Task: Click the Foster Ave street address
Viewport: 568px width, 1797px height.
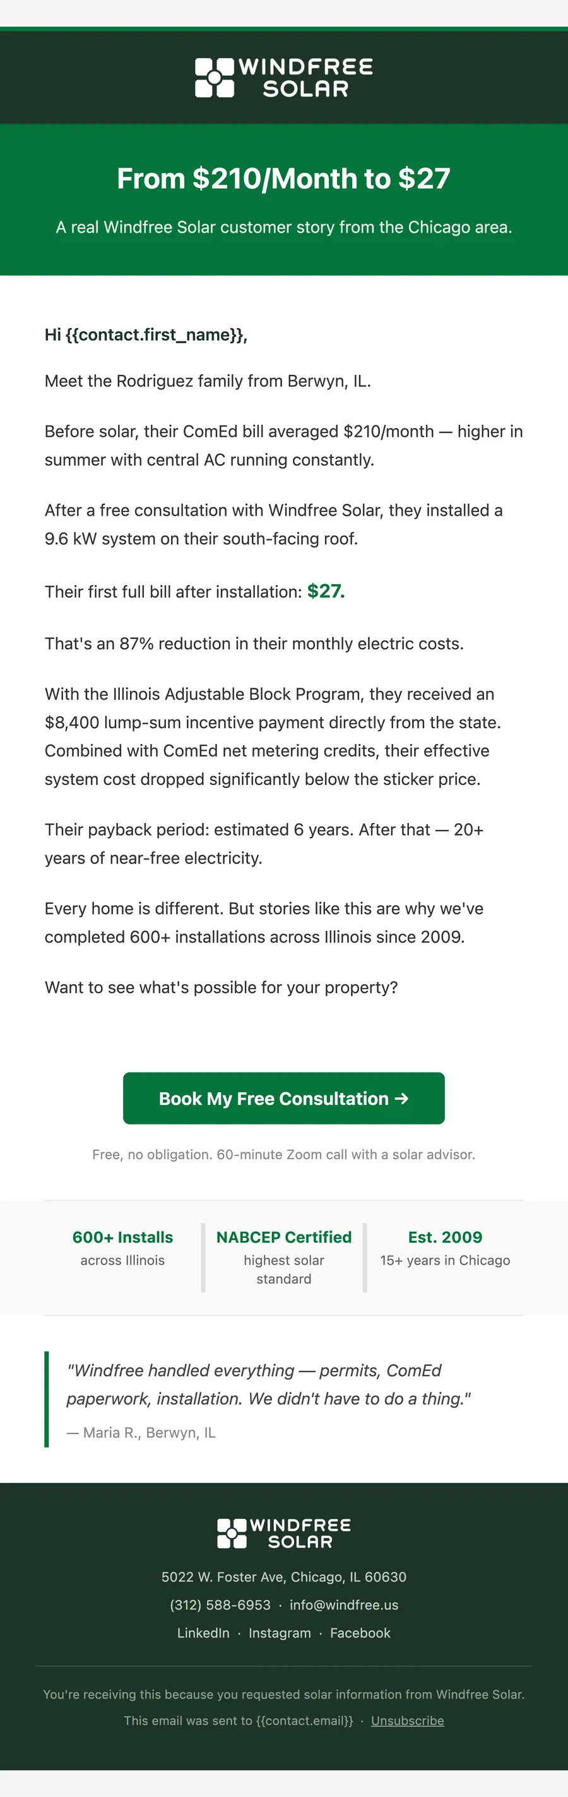Action: (283, 1576)
